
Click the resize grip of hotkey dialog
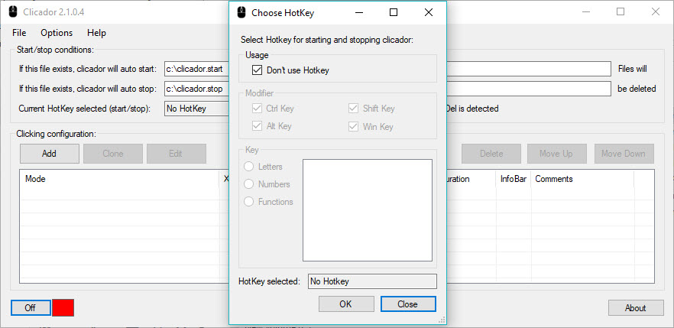(x=442, y=320)
